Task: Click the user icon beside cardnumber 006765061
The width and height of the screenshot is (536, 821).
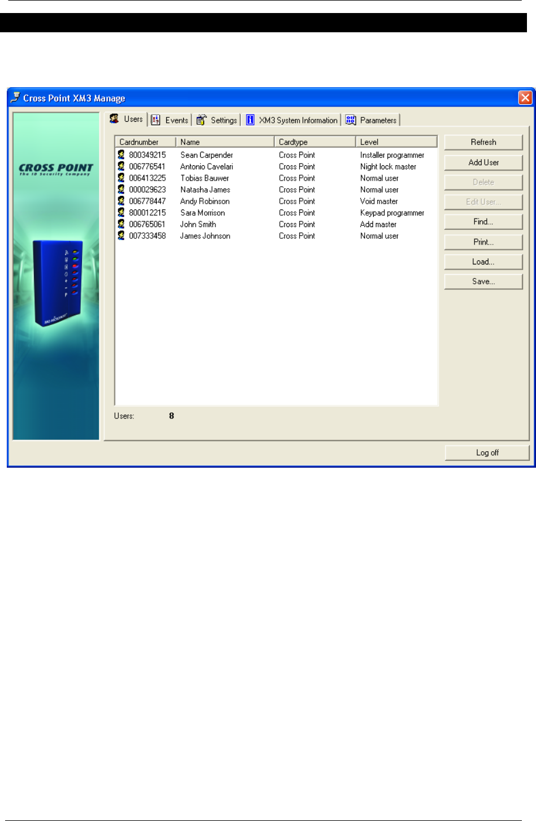Action: tap(121, 224)
